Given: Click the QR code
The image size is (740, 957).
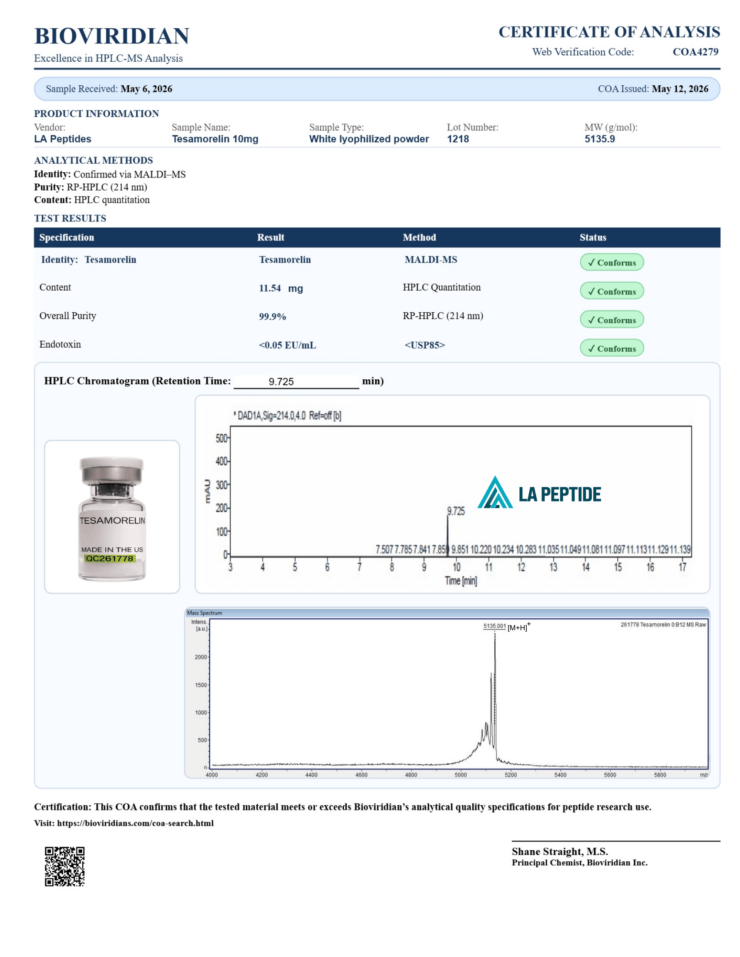Looking at the screenshot, I should click(65, 867).
